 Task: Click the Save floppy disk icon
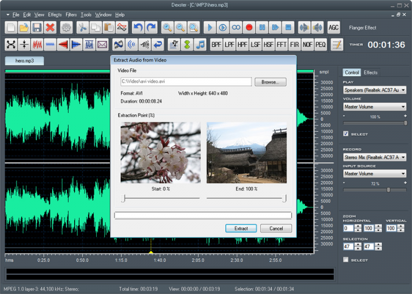click(x=37, y=27)
